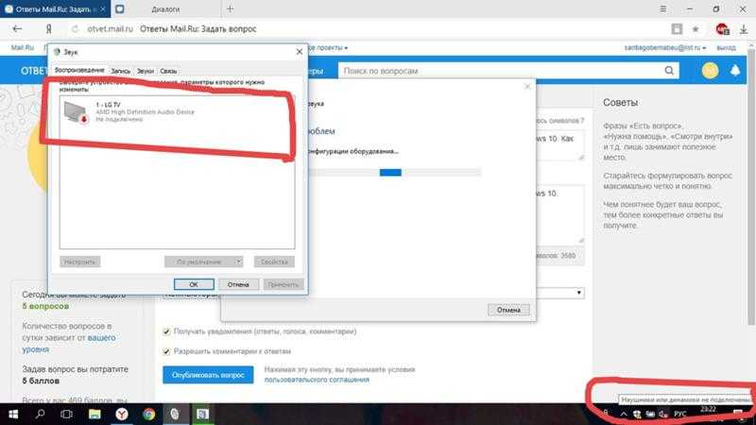Select the Ответы Mail.Ru browser tab
This screenshot has width=756, height=425.
pyautogui.click(x=55, y=8)
